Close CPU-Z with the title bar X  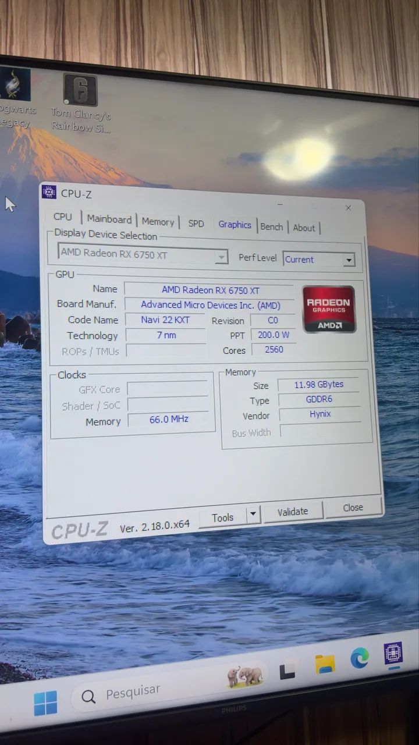click(x=348, y=208)
